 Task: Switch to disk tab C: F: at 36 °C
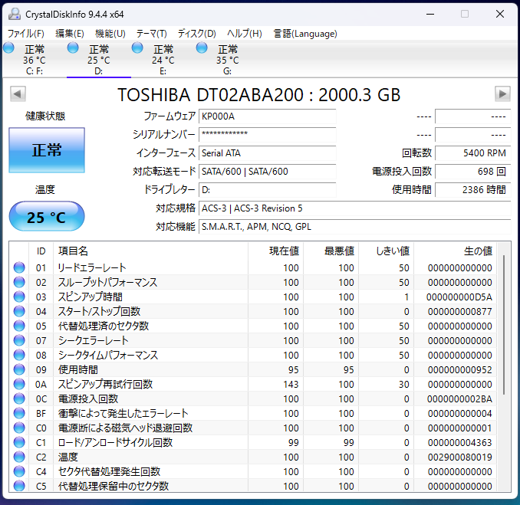click(x=35, y=60)
